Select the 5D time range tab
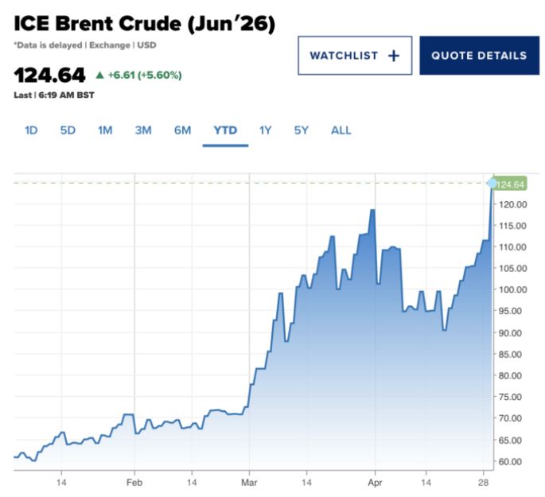The height and width of the screenshot is (497, 545). click(68, 130)
